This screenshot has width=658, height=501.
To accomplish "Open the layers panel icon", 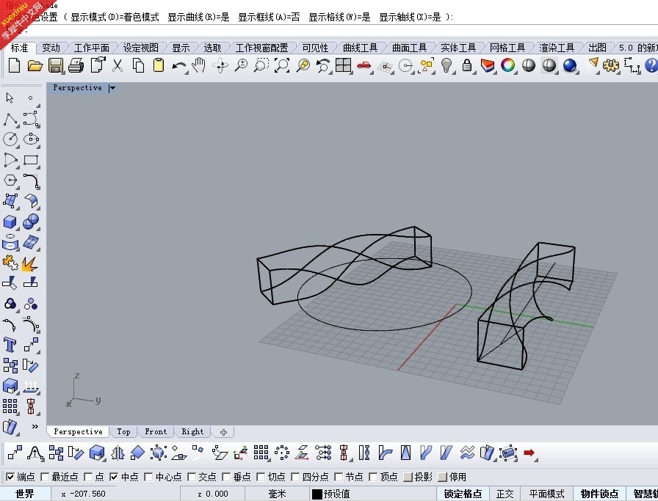I will tap(487, 65).
